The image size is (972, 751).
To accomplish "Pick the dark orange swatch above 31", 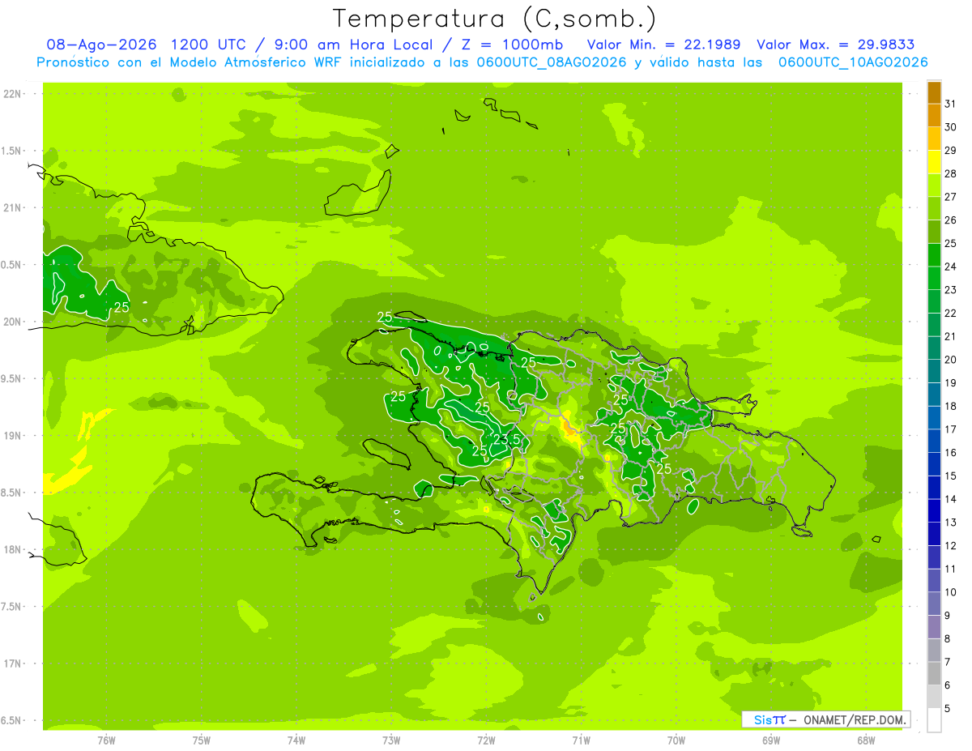I will 934,92.
